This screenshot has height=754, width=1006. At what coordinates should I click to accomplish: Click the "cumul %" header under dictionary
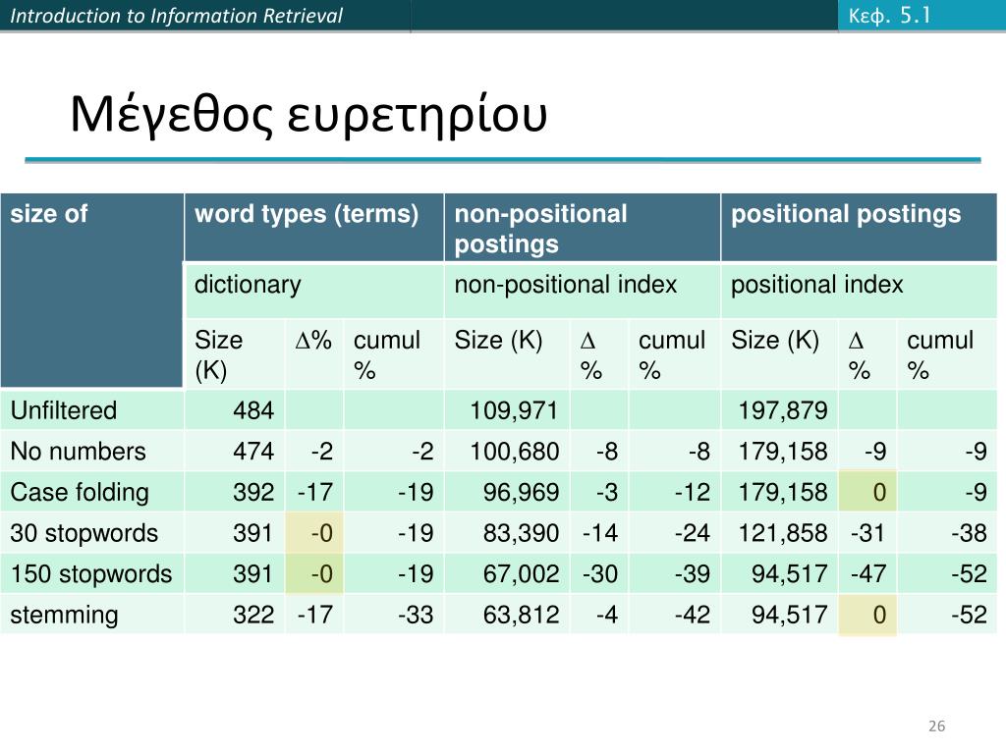[387, 354]
